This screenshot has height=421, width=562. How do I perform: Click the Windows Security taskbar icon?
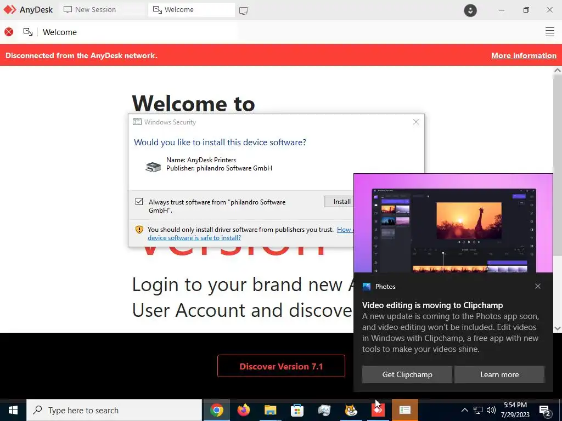pos(404,410)
